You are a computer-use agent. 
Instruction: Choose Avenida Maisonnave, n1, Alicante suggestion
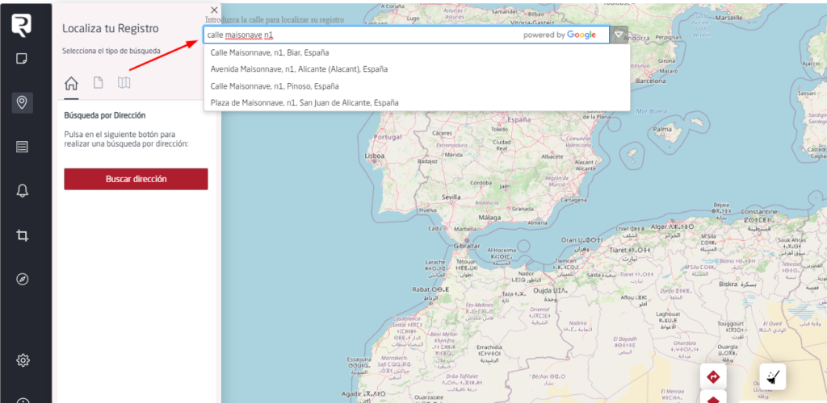pos(299,69)
